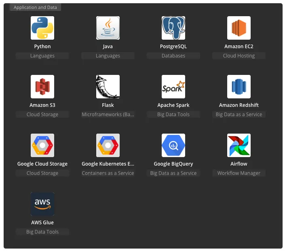Viewport: 285px width, 251px height.
Task: Open the AWS Glue icon
Action: click(x=42, y=204)
